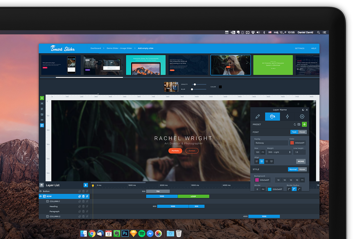Select the green Art Director slide thumbnail

point(273,65)
